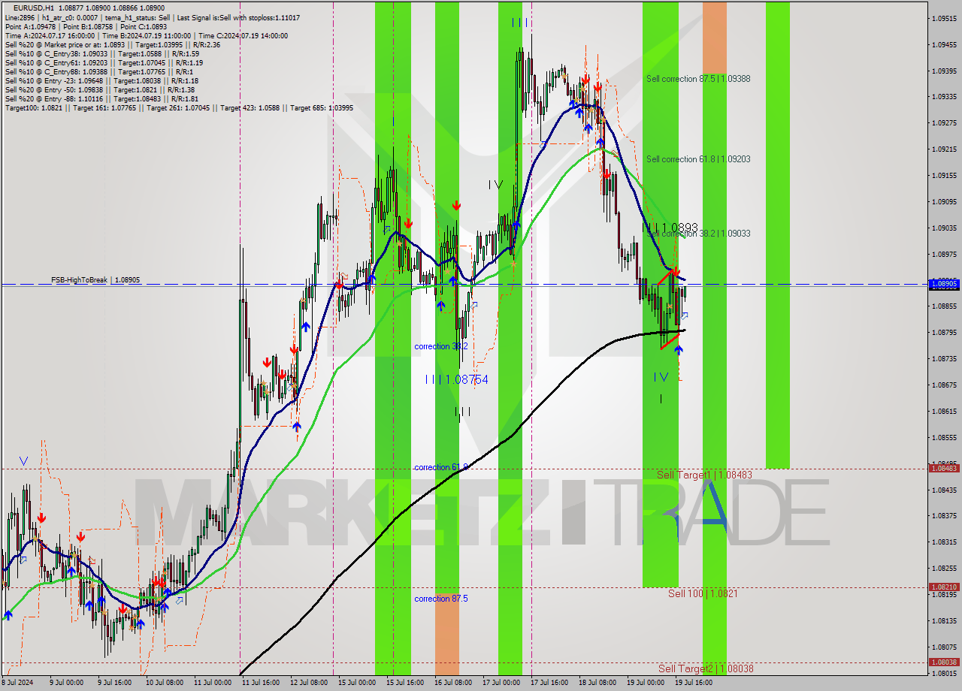Click the Sell correction 61.8 label
This screenshot has height=691, width=962.
pos(698,159)
